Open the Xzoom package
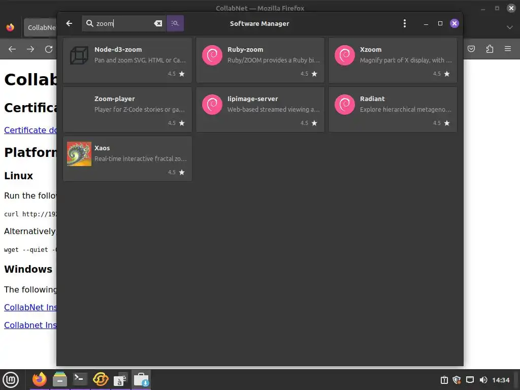 pos(393,60)
